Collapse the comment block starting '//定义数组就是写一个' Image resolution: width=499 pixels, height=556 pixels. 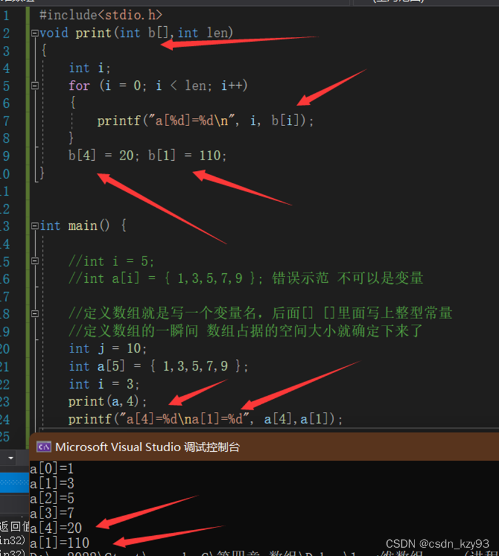coord(35,314)
